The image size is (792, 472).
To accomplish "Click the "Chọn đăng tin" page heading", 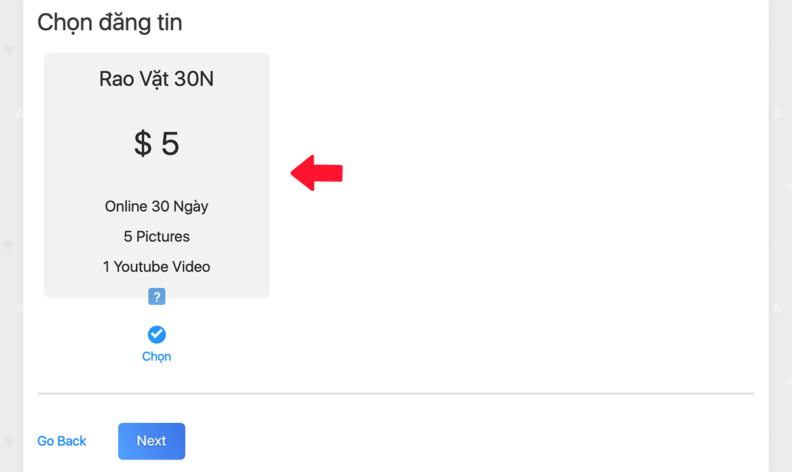I will 110,22.
